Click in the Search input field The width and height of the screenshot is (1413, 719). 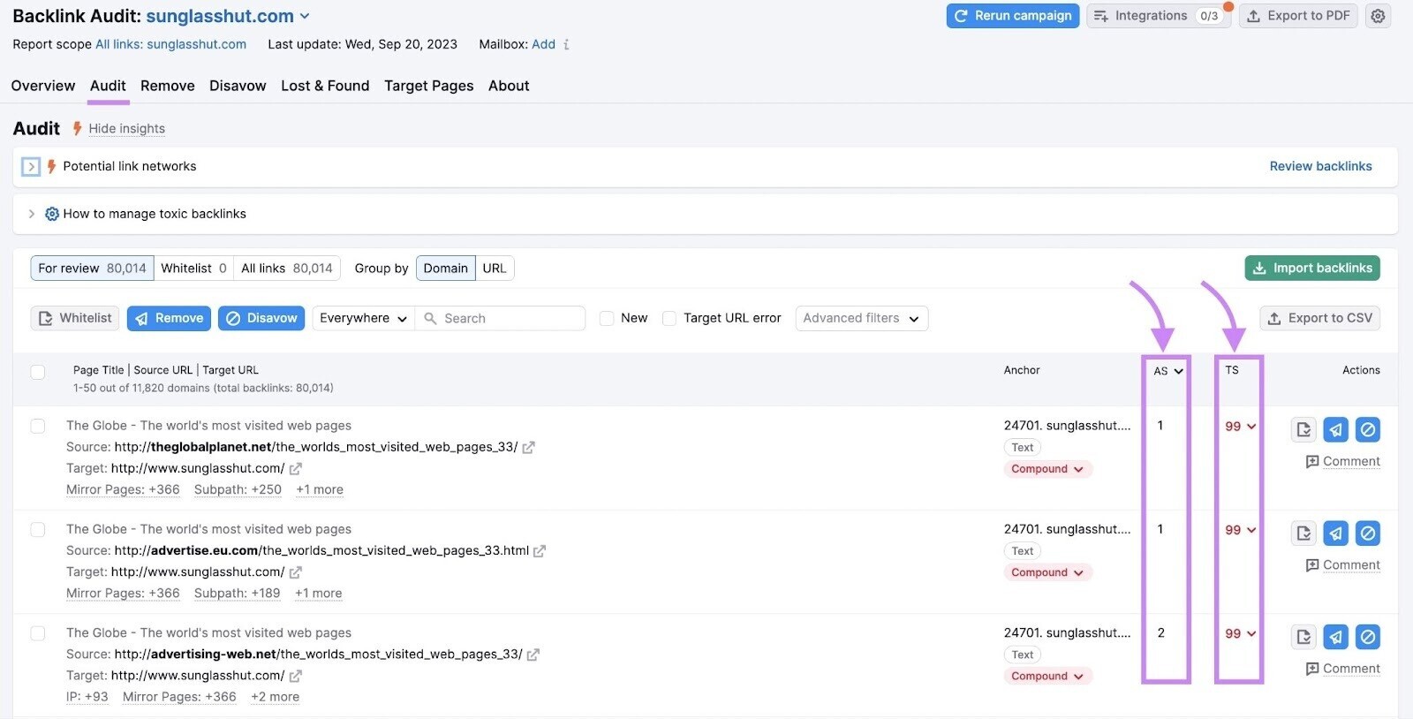click(x=500, y=318)
